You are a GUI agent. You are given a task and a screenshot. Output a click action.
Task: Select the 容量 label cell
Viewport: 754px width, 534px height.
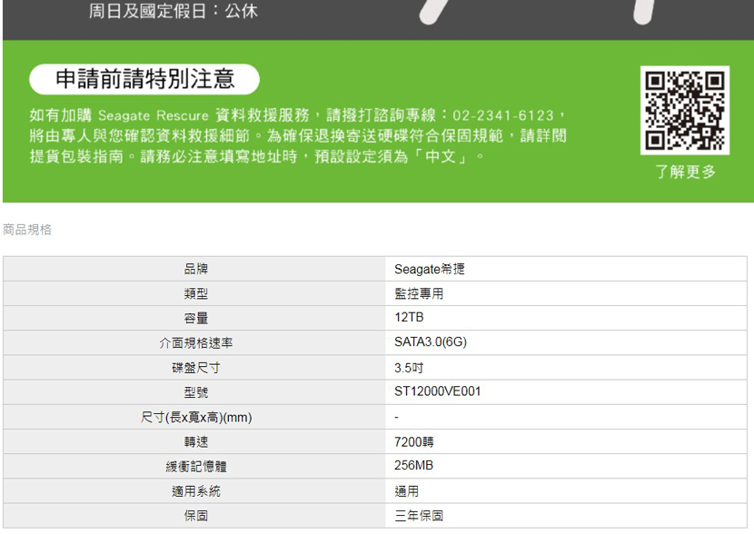[x=194, y=318]
